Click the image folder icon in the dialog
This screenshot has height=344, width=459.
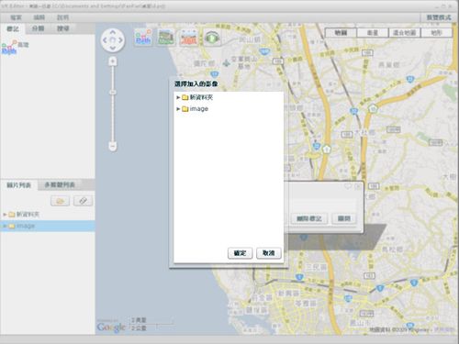pyautogui.click(x=185, y=109)
